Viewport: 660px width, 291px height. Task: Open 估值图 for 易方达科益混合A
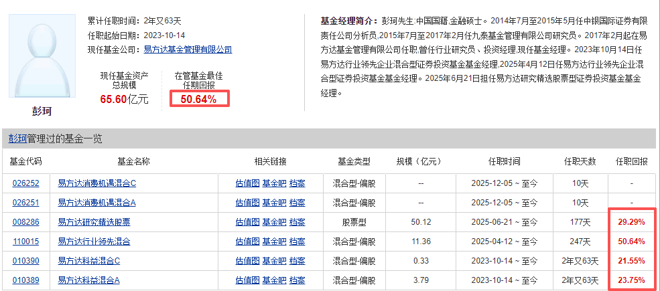(247, 280)
